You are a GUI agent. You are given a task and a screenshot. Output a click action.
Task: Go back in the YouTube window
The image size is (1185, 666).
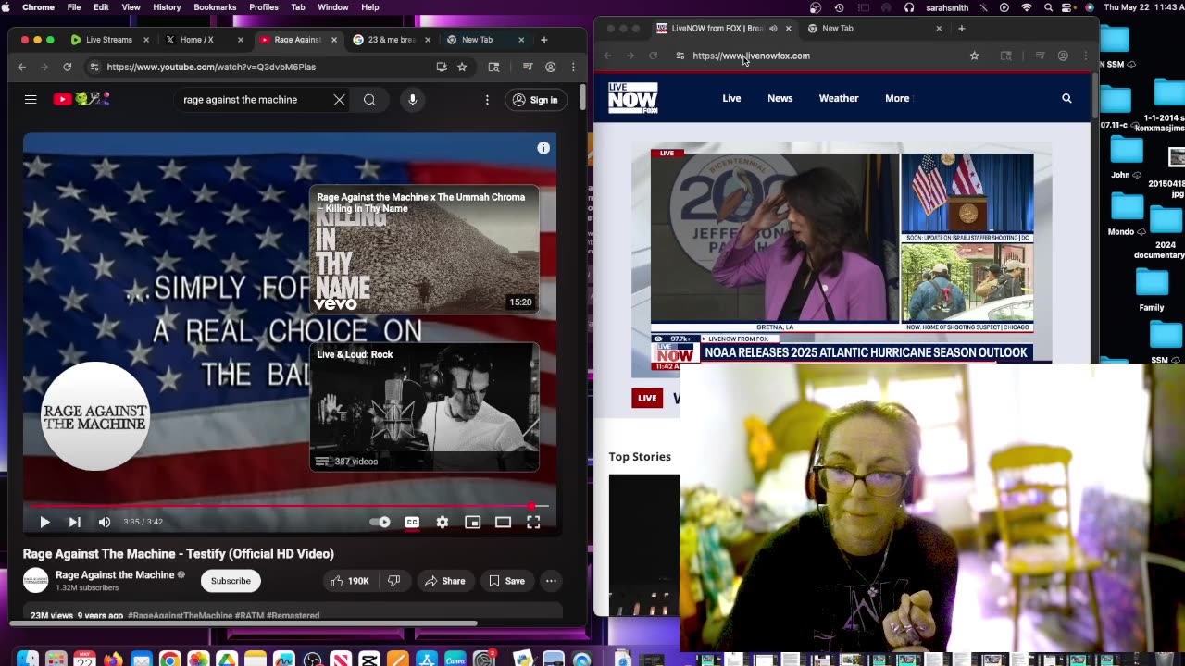pyautogui.click(x=22, y=67)
